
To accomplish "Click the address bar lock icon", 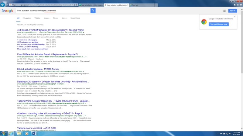I will tap(74, 5).
